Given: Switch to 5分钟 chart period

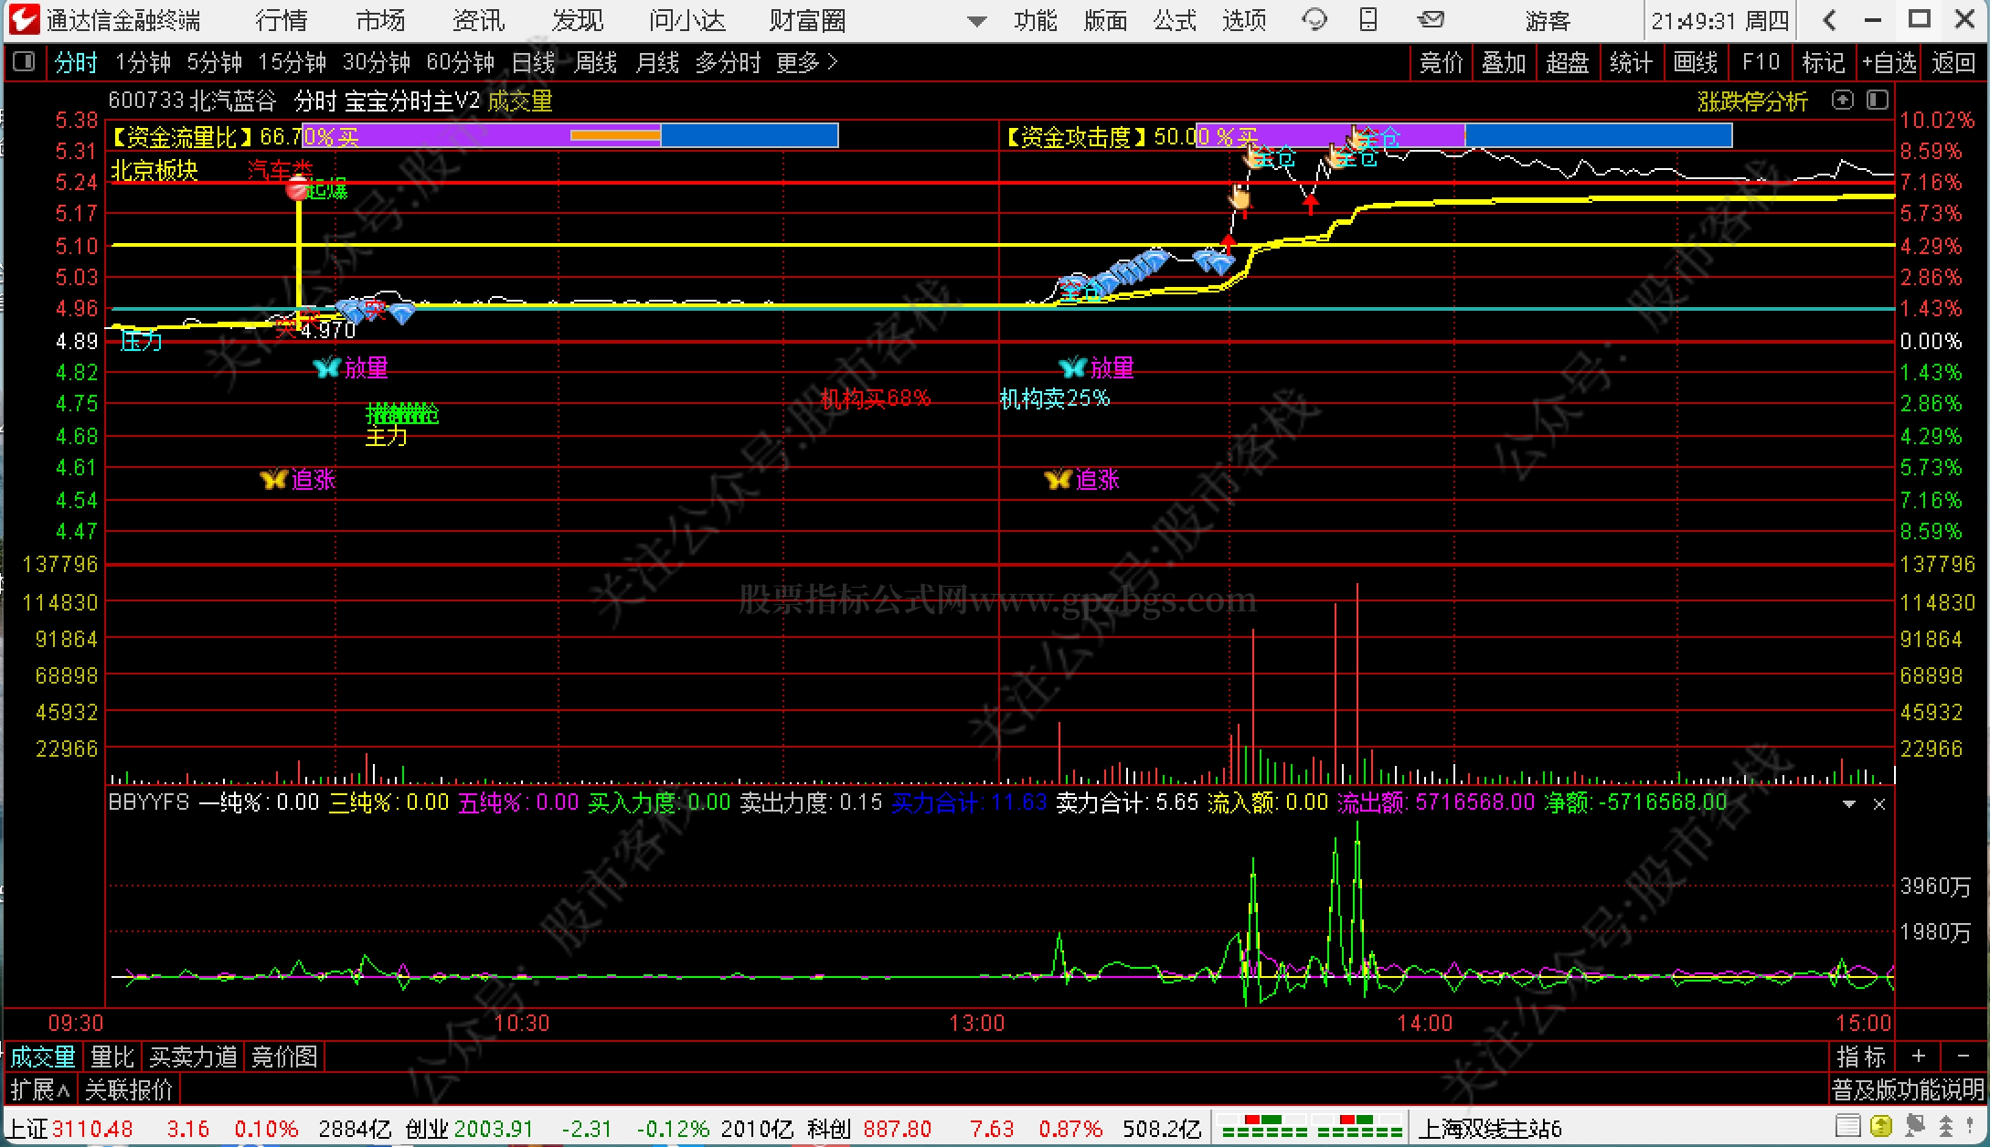Looking at the screenshot, I should coord(215,62).
